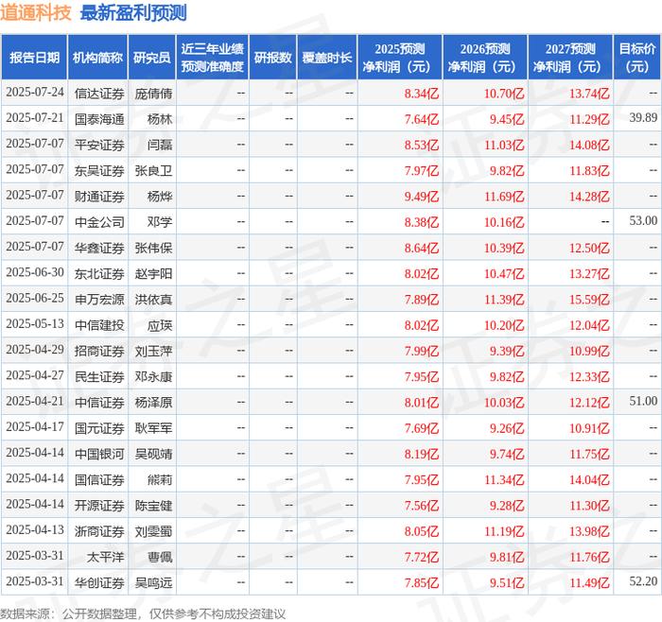The image size is (662, 622).
Task: Select analyst 赵宇阳
Action: [153, 274]
